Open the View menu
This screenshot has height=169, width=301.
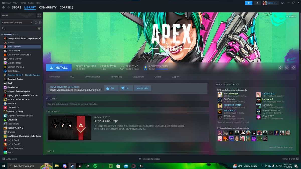[x=15, y=3]
